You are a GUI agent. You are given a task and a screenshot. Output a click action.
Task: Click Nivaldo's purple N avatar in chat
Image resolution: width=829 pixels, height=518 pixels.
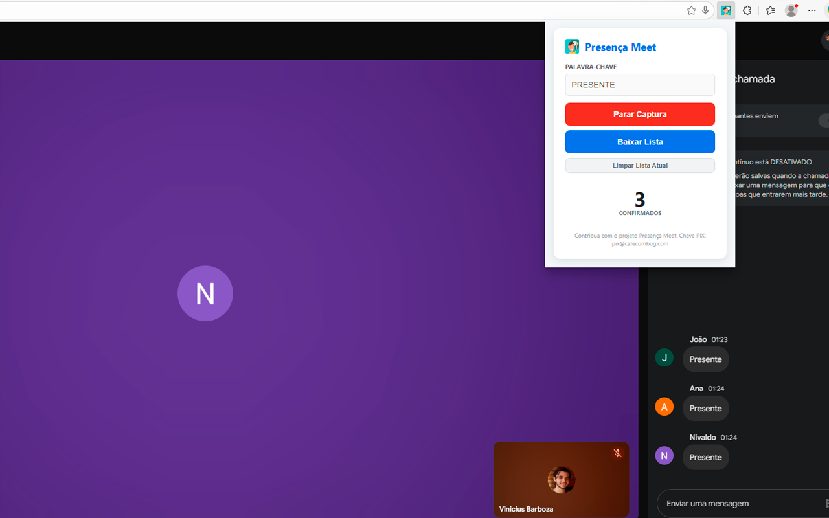coord(664,456)
